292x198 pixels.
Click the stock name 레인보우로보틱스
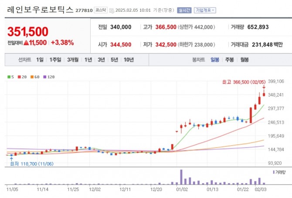click(x=40, y=10)
